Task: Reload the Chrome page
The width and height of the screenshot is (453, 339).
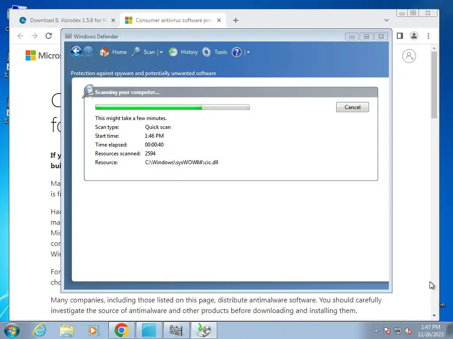Action: [x=49, y=36]
